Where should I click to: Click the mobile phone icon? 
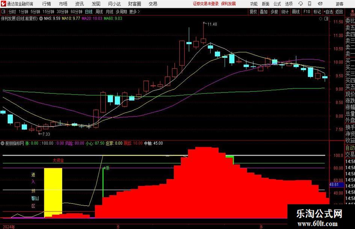310,4
